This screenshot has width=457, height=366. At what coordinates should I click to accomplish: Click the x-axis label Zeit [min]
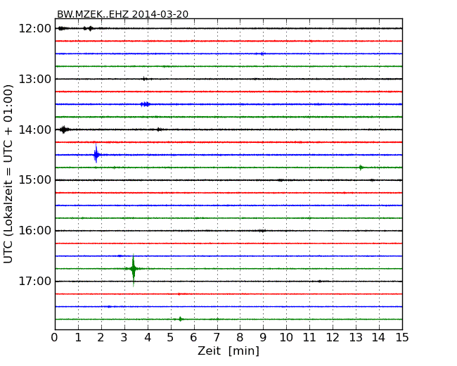click(x=228, y=351)
